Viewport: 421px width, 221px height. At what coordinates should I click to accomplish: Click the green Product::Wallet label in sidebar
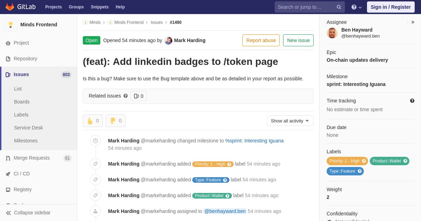click(389, 161)
